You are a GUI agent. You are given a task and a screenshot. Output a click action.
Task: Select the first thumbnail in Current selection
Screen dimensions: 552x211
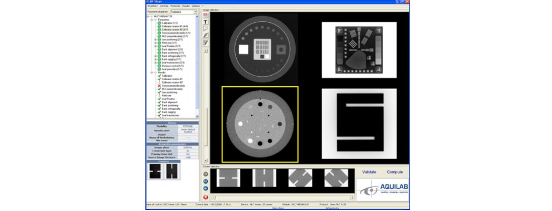click(228, 178)
